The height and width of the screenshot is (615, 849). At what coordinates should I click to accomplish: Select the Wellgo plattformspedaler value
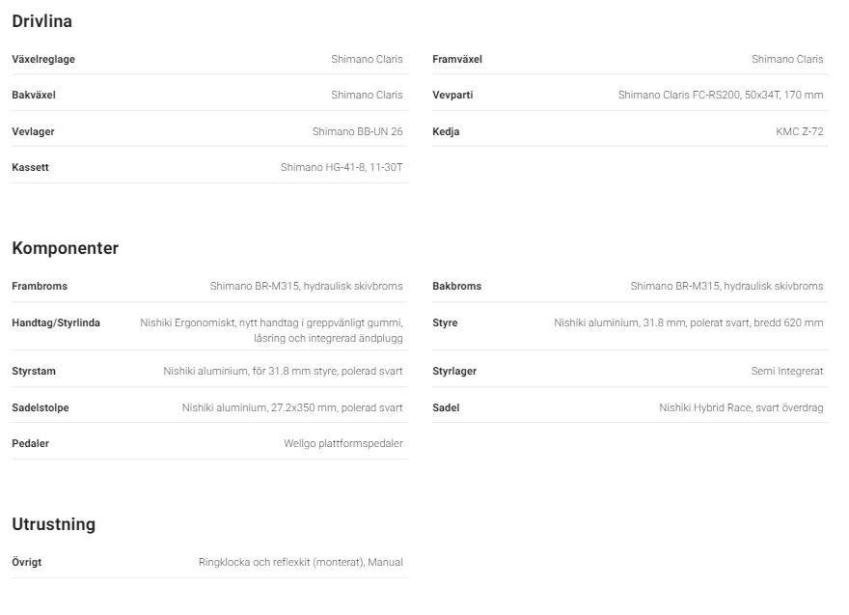342,443
